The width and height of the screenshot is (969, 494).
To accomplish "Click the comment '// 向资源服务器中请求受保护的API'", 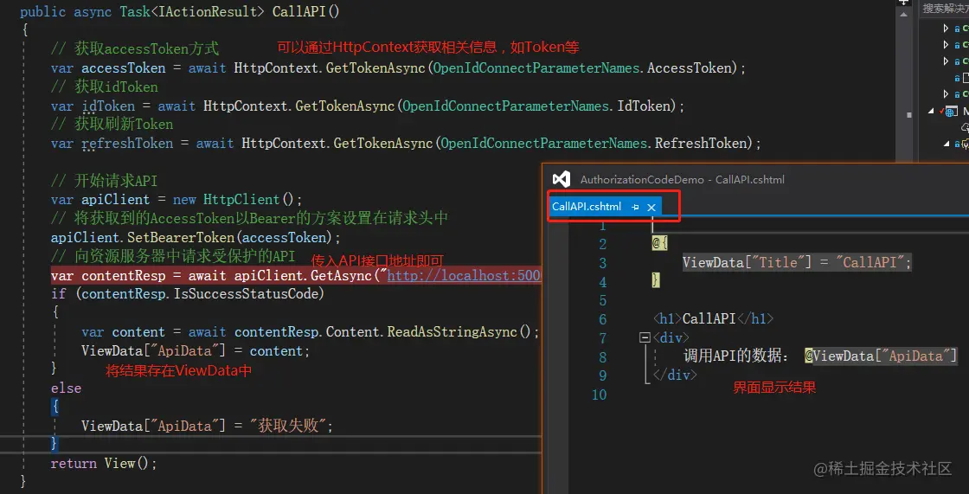I will (x=173, y=257).
